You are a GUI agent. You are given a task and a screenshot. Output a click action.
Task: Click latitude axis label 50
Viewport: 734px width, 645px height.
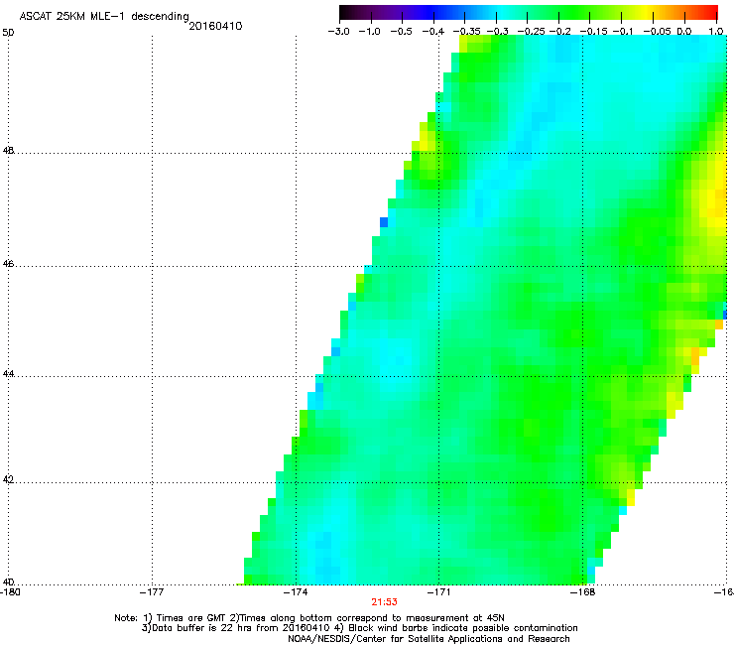coord(8,33)
